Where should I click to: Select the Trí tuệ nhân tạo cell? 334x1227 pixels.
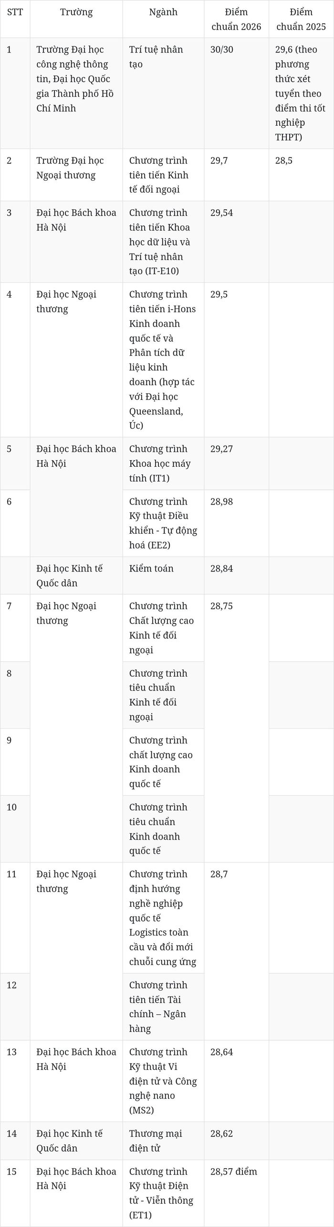163,93
